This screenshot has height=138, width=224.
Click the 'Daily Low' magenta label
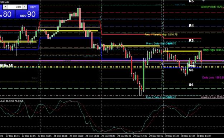pyautogui.click(x=213, y=78)
